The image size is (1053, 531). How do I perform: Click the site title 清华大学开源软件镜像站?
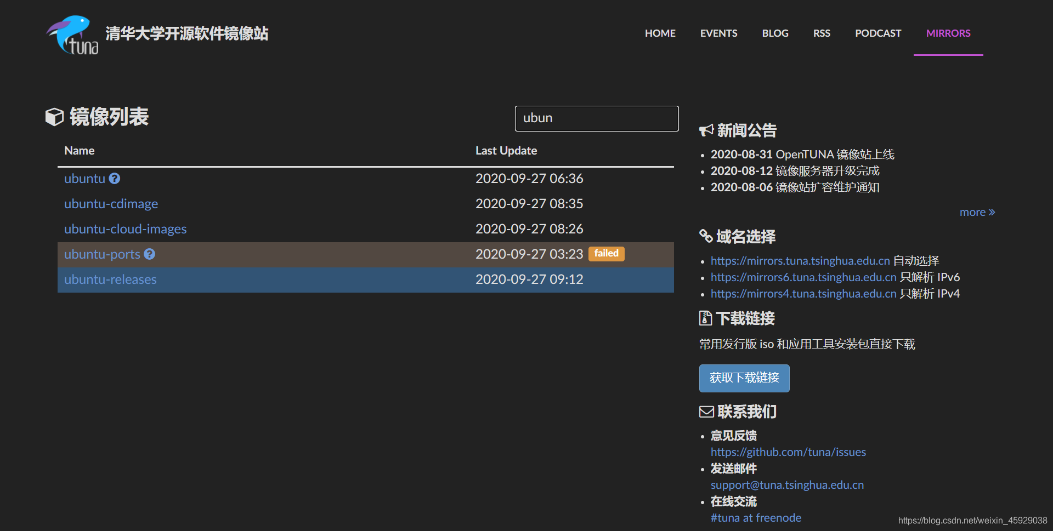187,33
